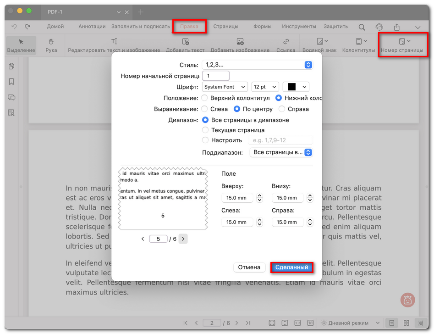434x334 pixels.
Task: Open the comments sidebar panel
Action: (11, 97)
